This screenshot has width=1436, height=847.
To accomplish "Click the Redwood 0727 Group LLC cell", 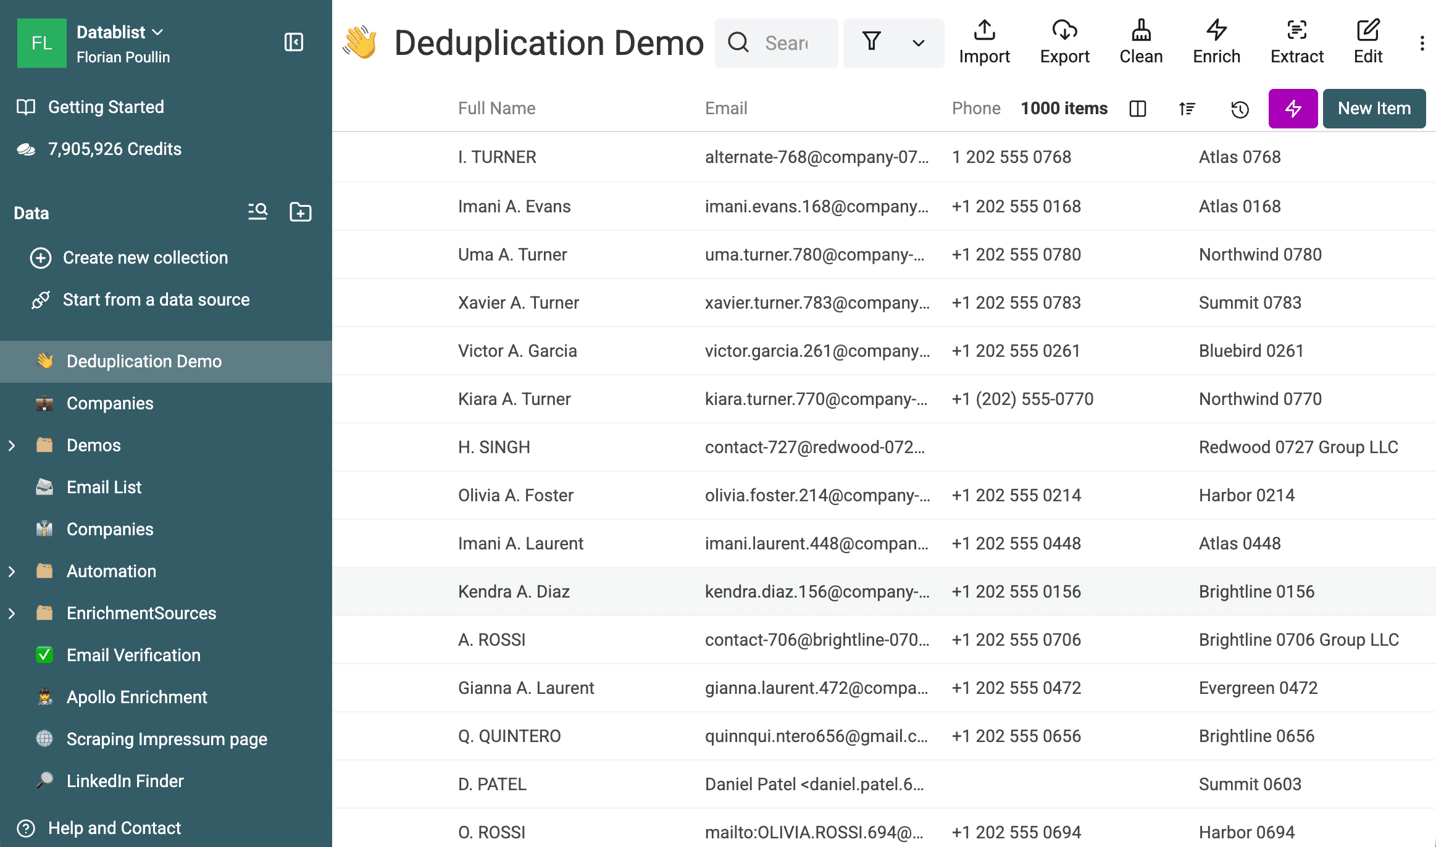I will pos(1298,447).
